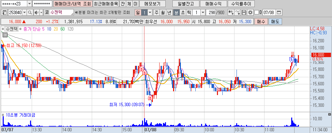Open the window layout icon beside stock code

[x=4, y=13]
